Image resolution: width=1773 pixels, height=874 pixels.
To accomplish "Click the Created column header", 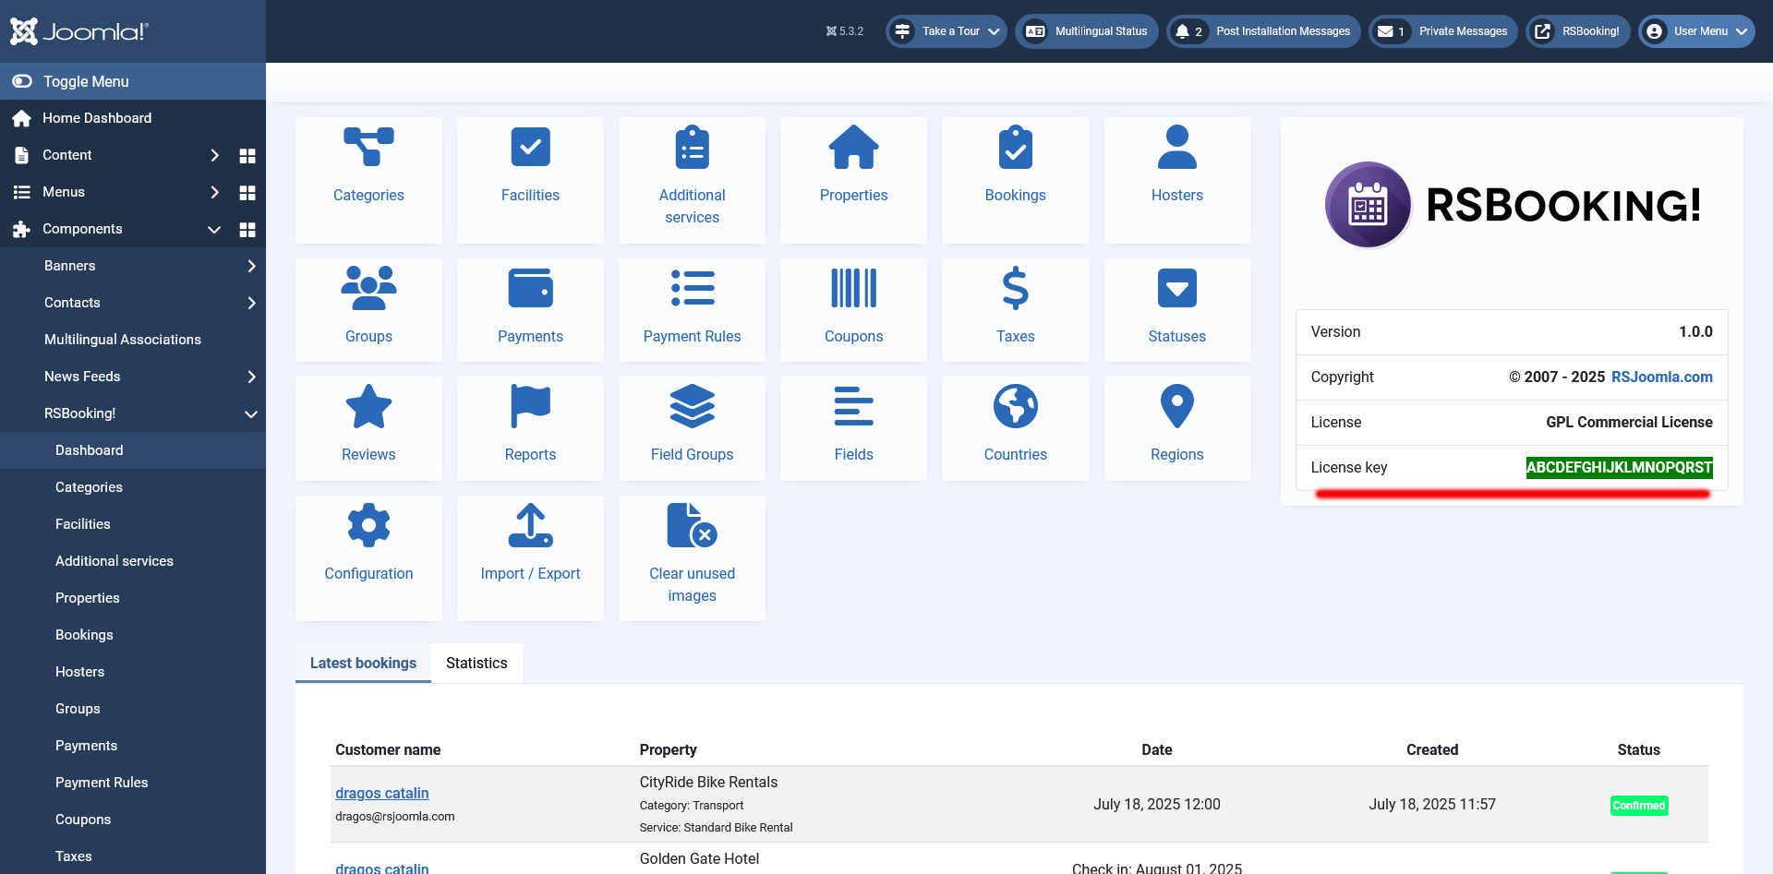I will pyautogui.click(x=1432, y=749).
